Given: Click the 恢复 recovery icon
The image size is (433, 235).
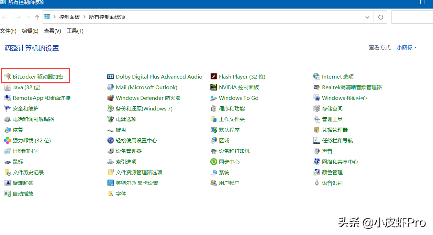Looking at the screenshot, I should pyautogui.click(x=8, y=130).
